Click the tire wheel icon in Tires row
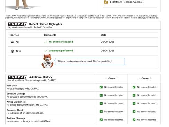 pyautogui.click(x=12, y=51)
